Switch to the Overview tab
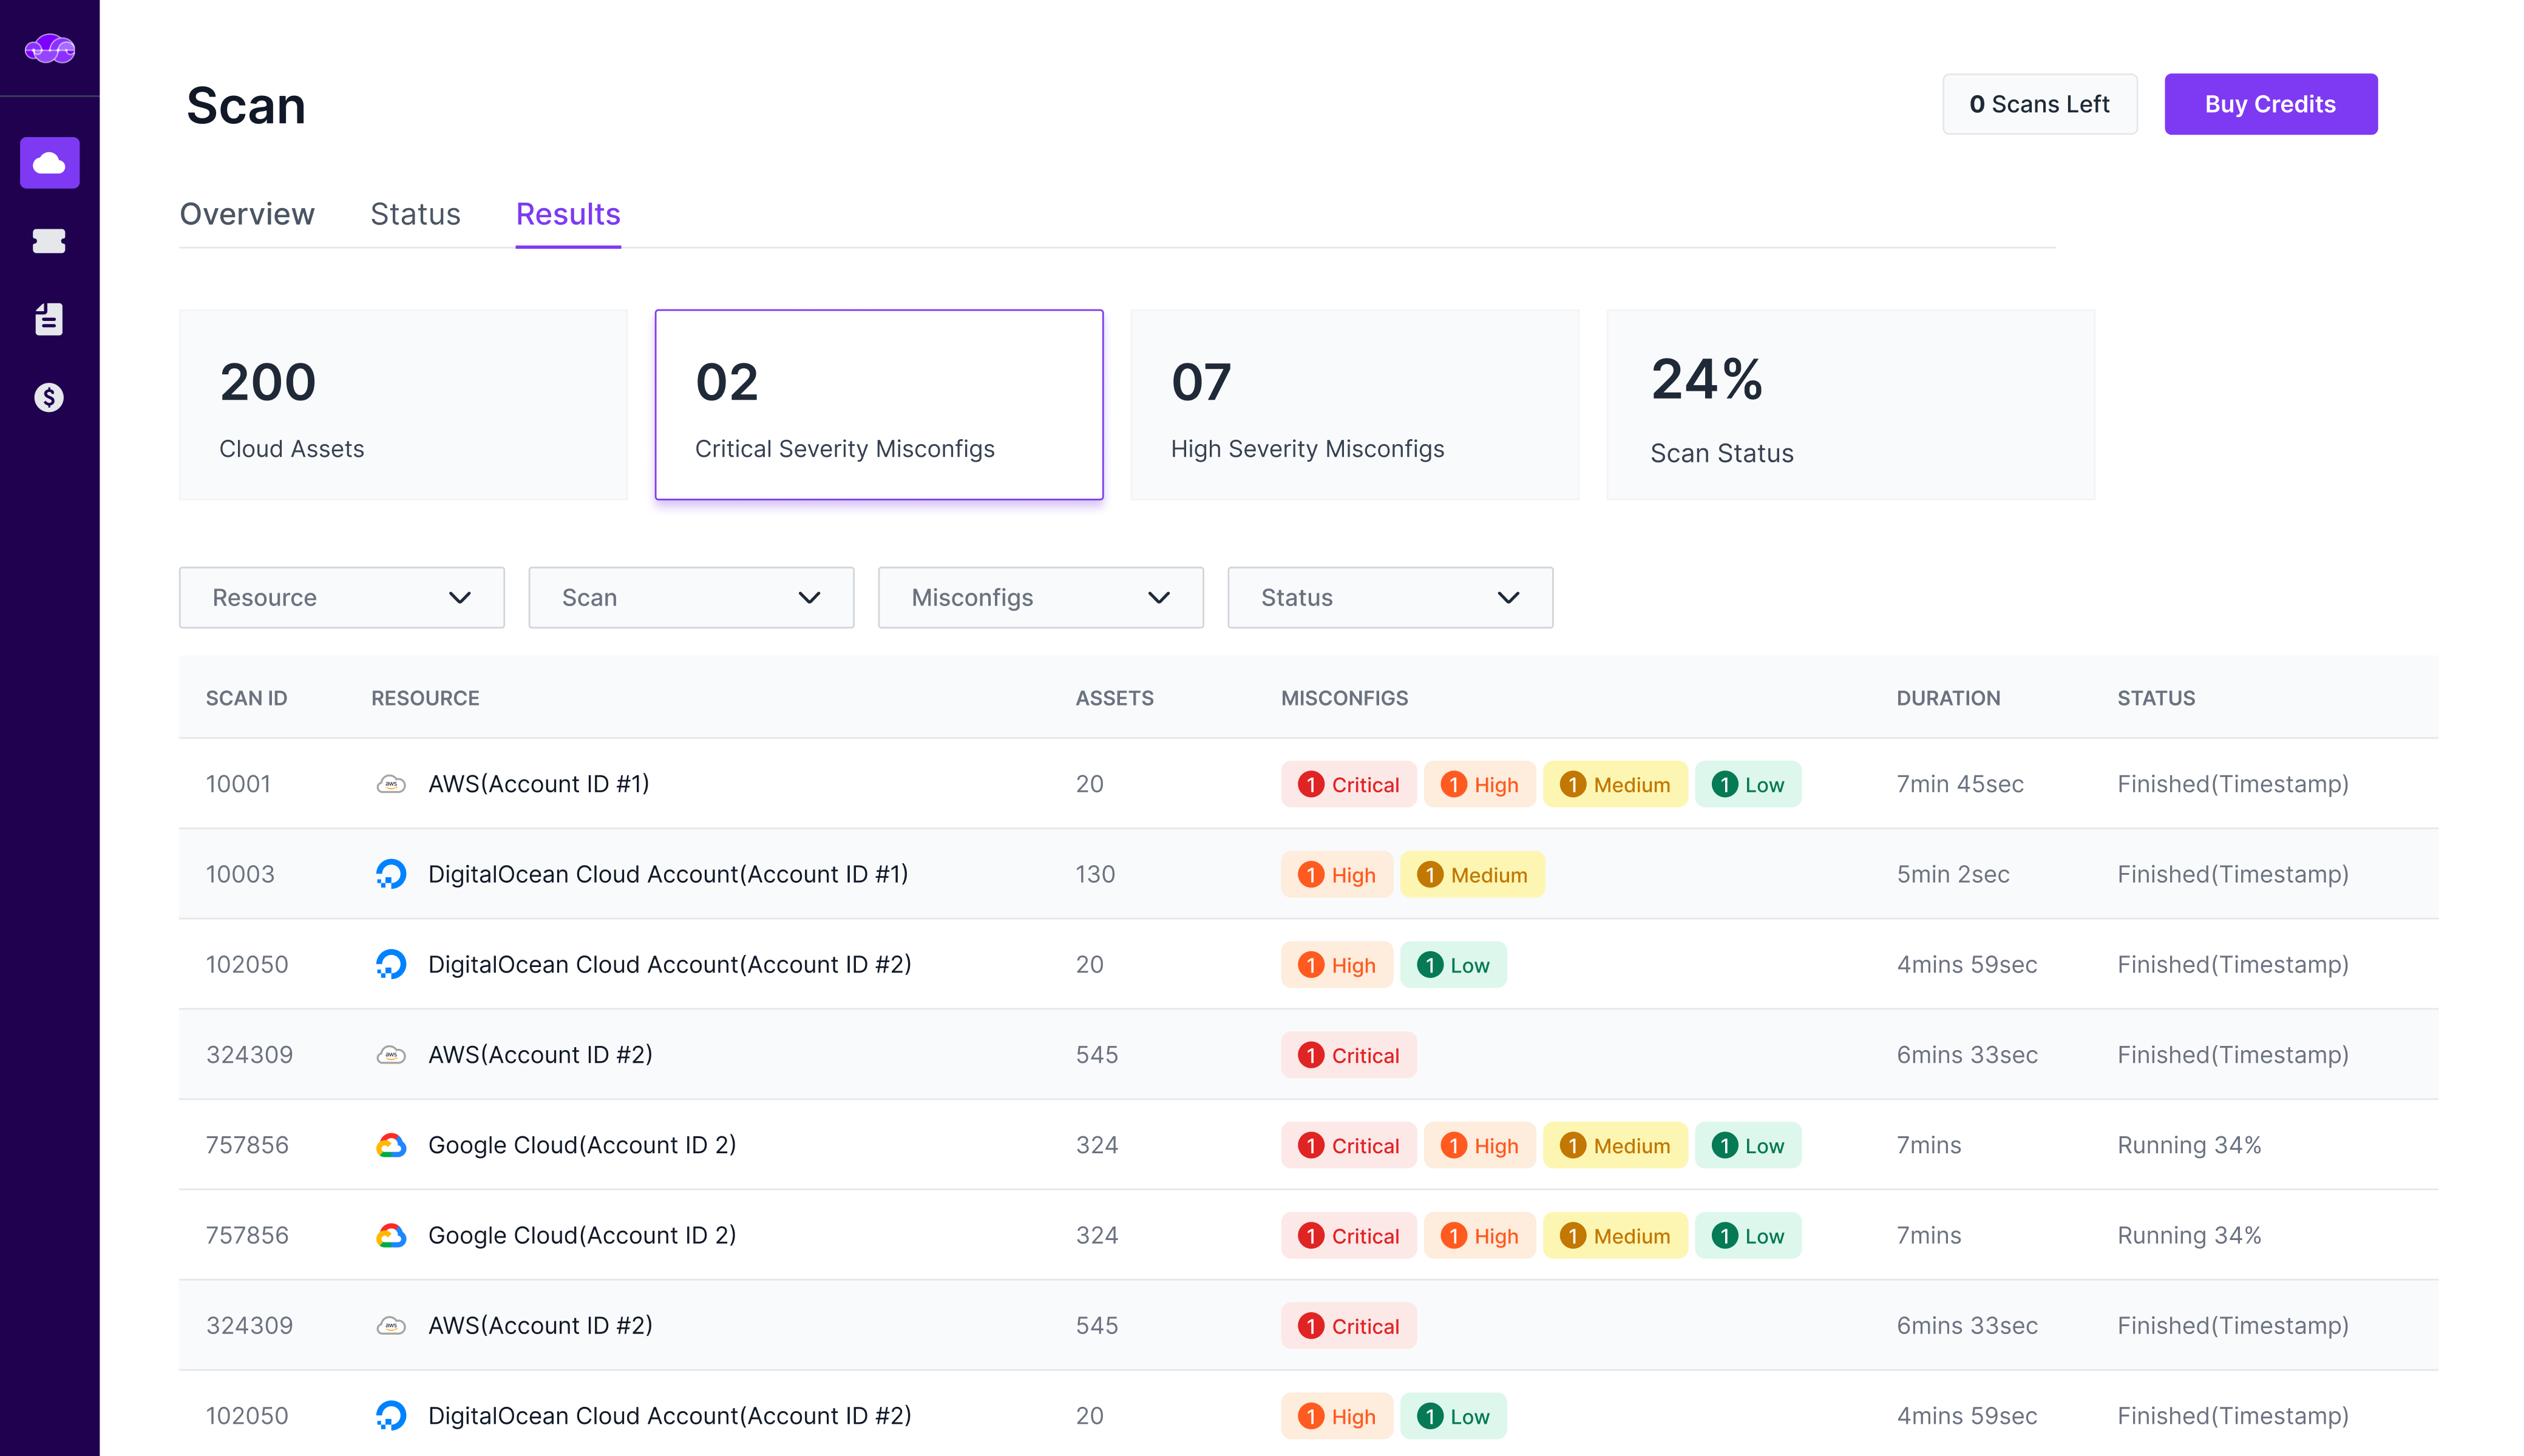 [246, 214]
